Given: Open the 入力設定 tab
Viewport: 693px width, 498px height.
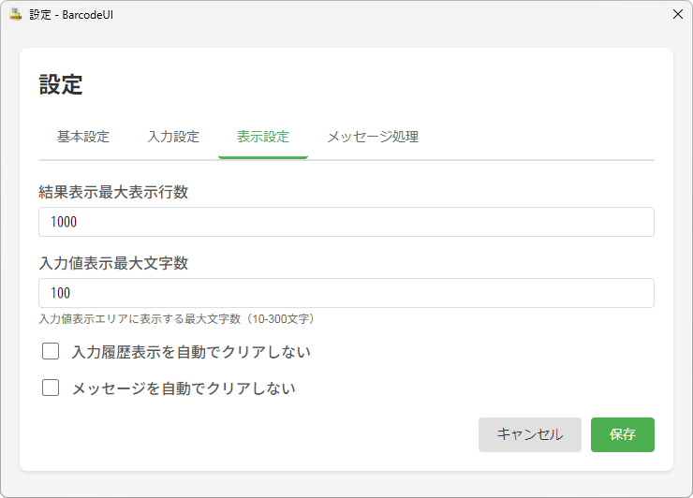Looking at the screenshot, I should [173, 137].
